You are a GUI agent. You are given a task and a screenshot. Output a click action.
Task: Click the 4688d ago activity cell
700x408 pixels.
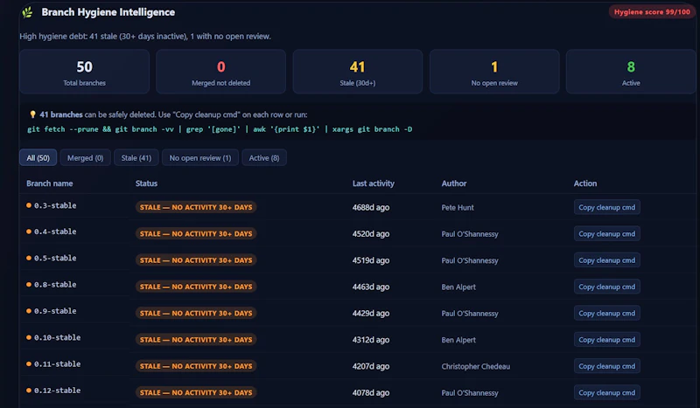371,207
